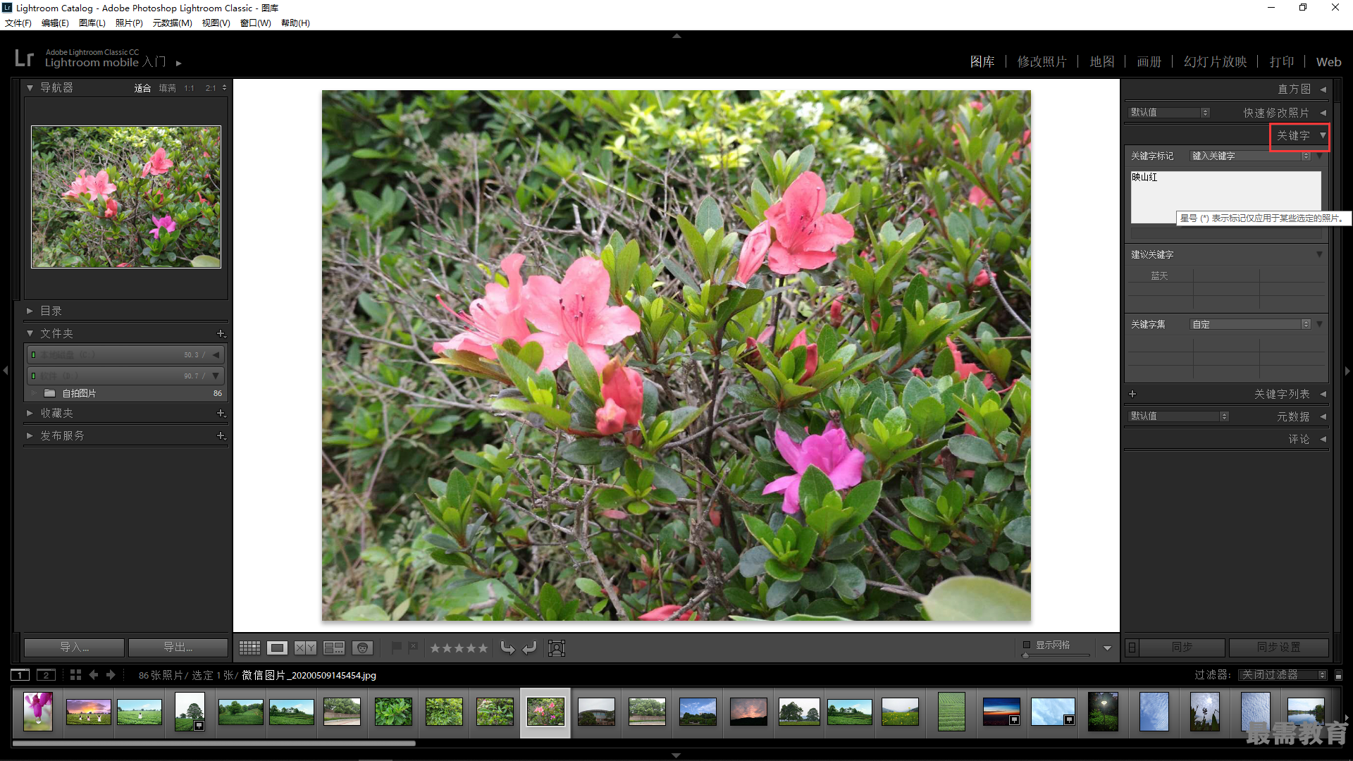The width and height of the screenshot is (1353, 761).
Task: Expand the Collections (收藏夹) panel
Action: click(30, 413)
